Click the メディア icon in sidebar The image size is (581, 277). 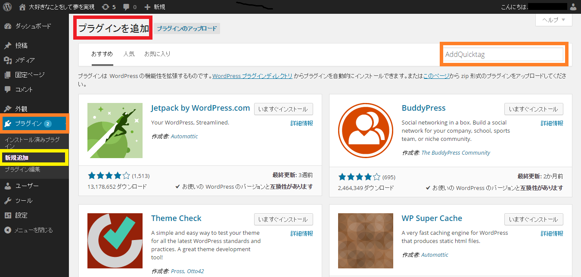(7, 60)
